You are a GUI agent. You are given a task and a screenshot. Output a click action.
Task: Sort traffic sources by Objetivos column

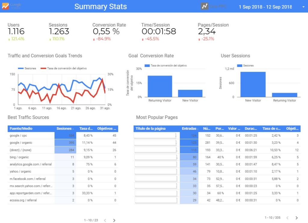point(107,129)
